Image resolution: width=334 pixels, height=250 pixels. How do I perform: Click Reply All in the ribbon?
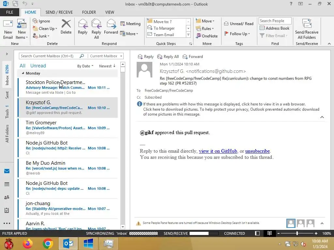pos(96,29)
